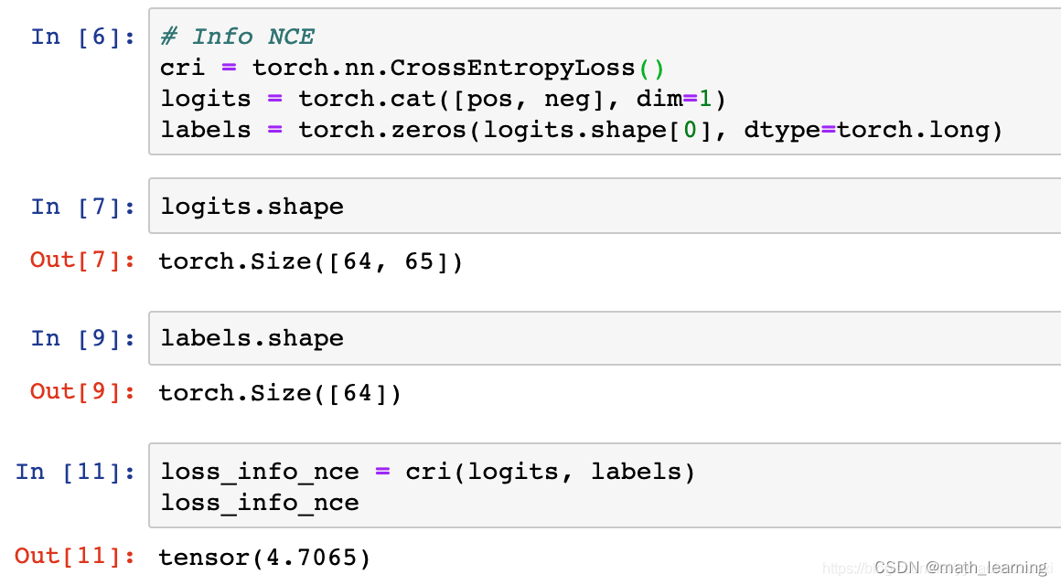1061x585 pixels.
Task: Click the In [9] prompt label
Action: [x=83, y=337]
